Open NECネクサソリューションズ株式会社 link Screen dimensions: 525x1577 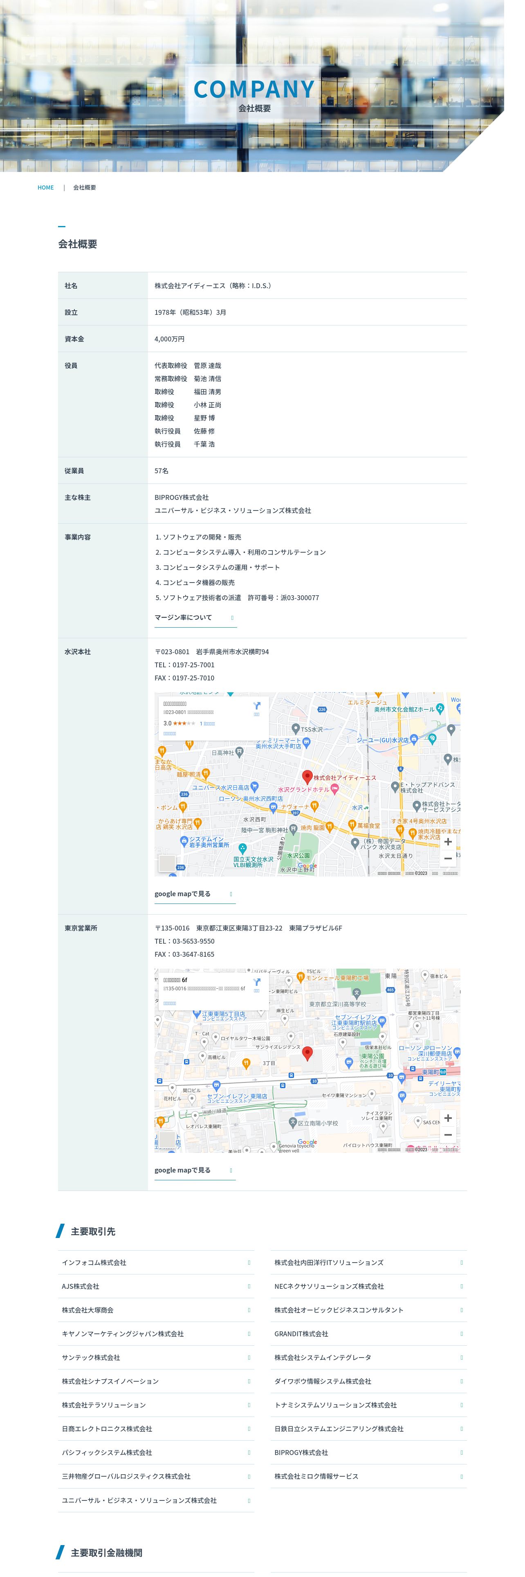(368, 1286)
